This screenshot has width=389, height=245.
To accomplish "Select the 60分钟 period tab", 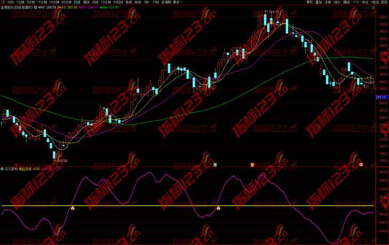I will click(x=65, y=2).
